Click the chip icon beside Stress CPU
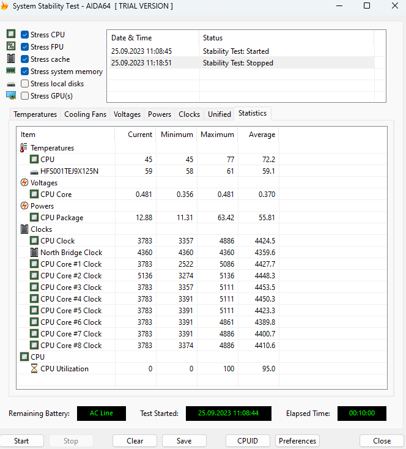406x449 pixels. pyautogui.click(x=11, y=34)
